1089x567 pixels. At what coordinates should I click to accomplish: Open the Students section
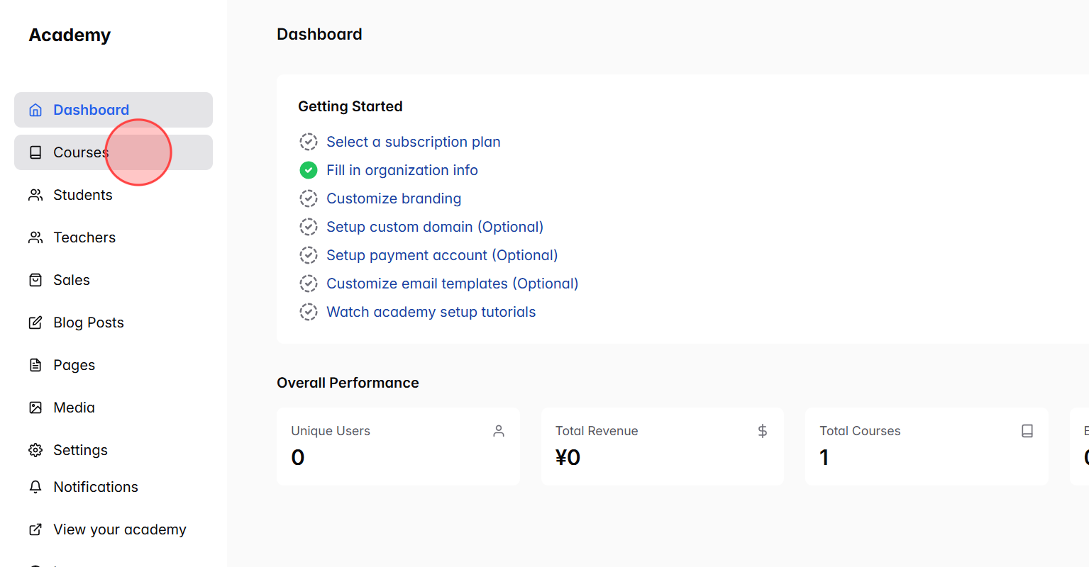tap(82, 195)
